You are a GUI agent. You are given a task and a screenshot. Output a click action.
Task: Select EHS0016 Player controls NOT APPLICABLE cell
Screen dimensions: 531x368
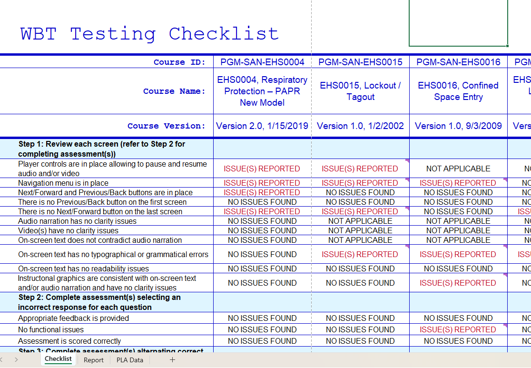point(458,169)
